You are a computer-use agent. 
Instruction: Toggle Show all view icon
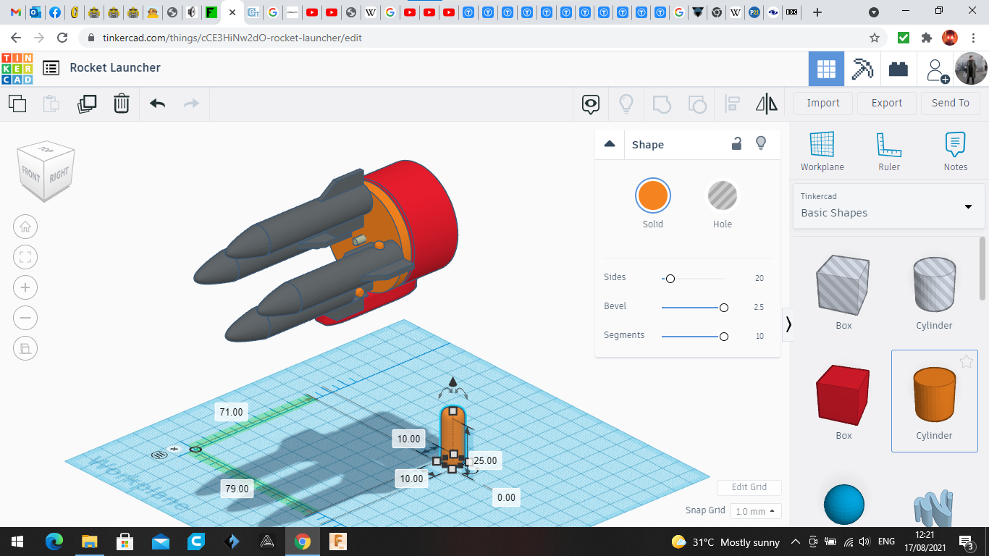591,104
